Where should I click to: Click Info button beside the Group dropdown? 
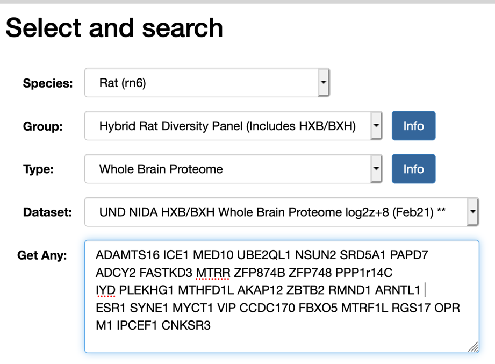[413, 126]
